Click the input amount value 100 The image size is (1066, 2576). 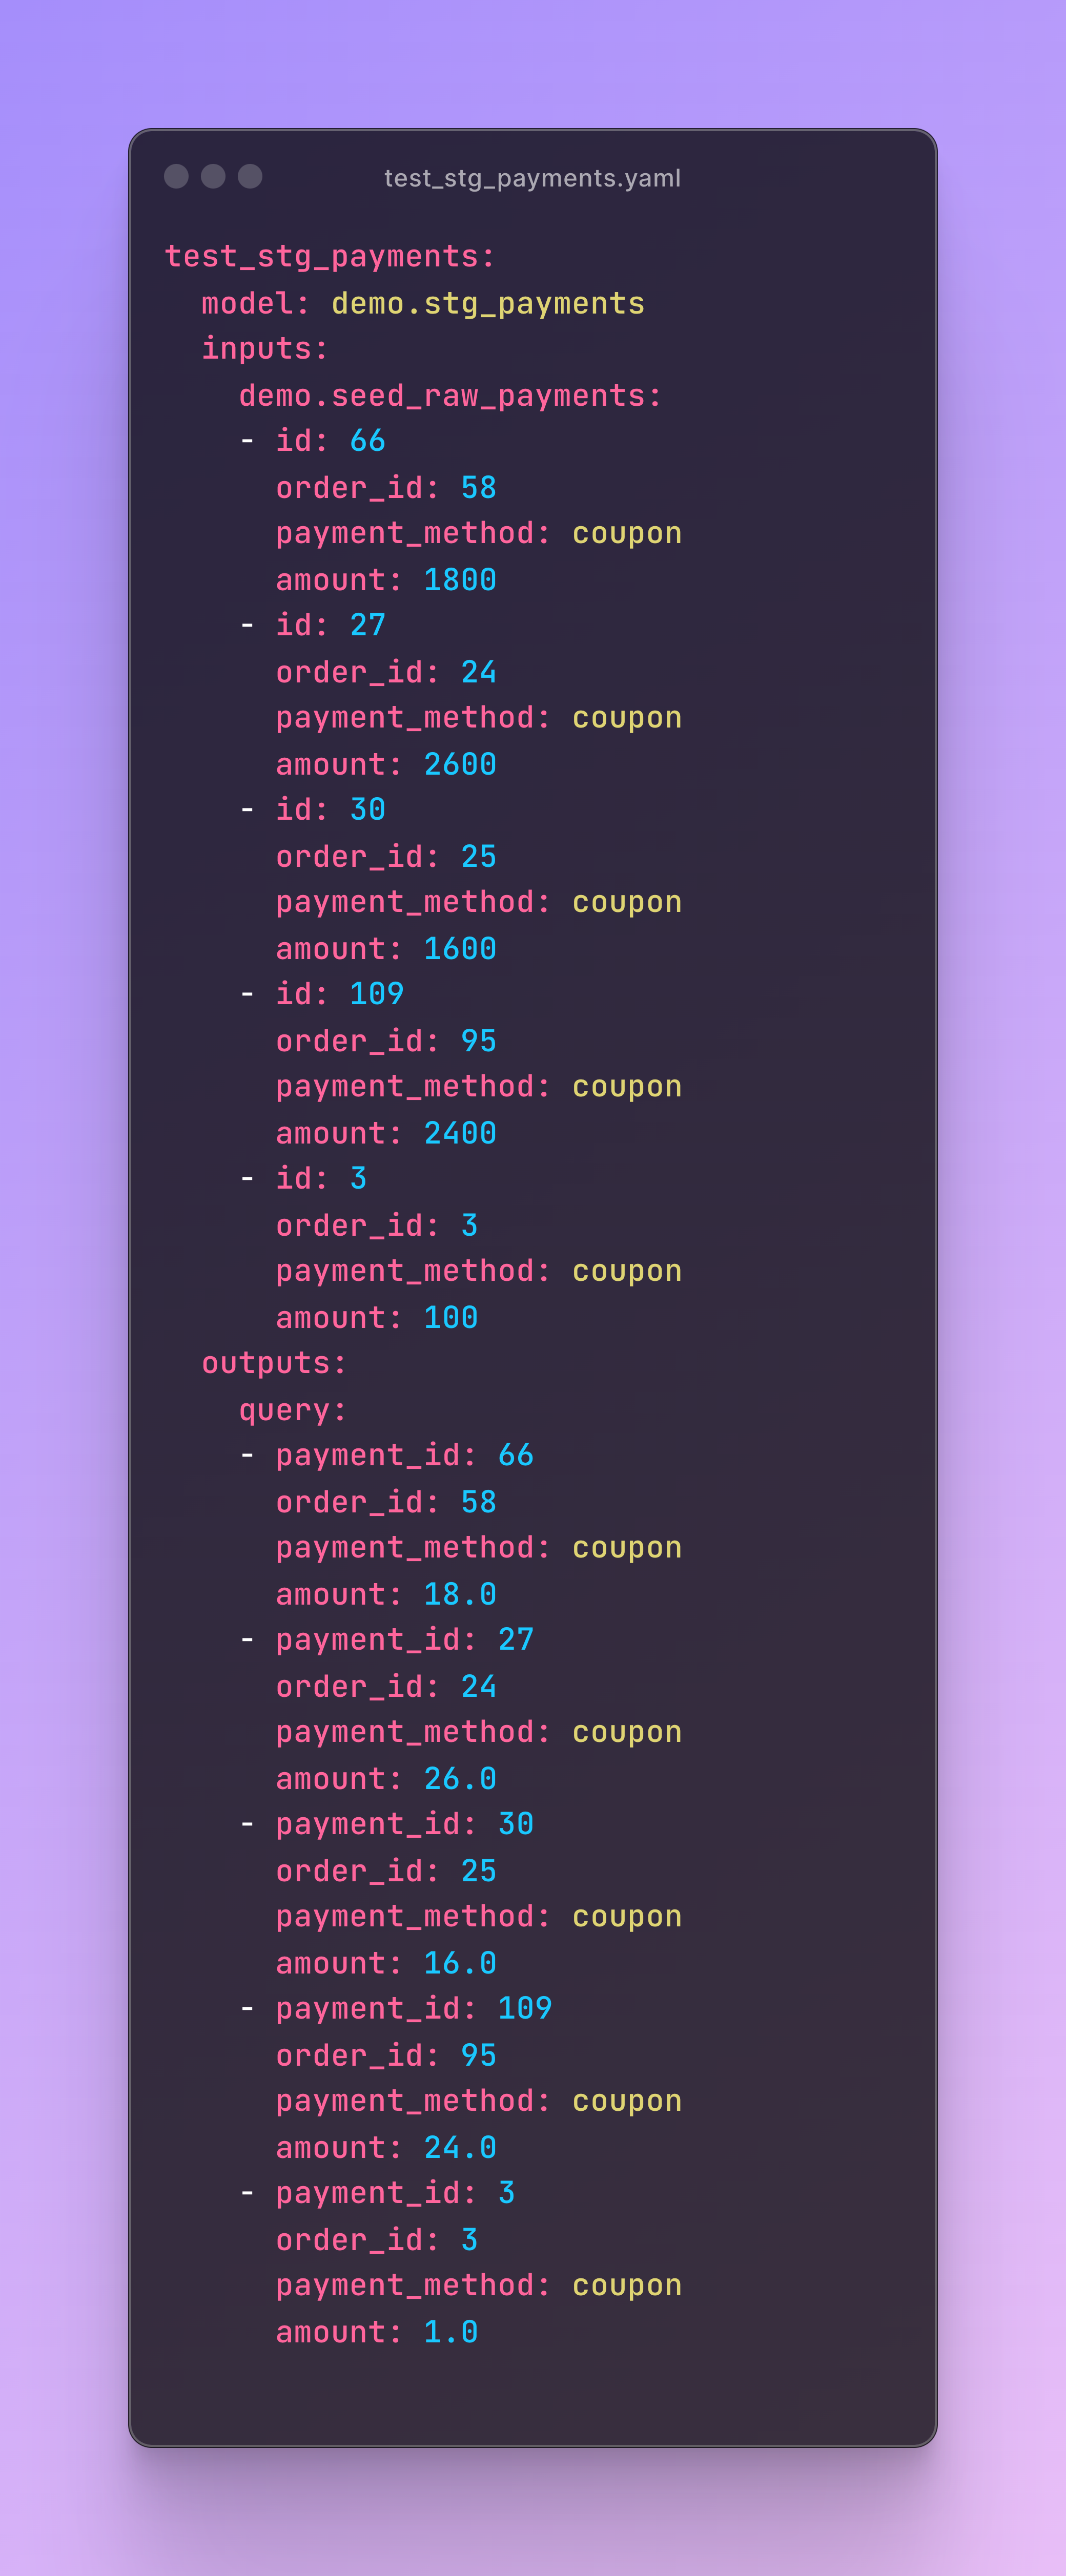pyautogui.click(x=451, y=1318)
